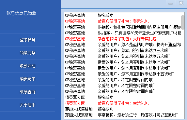Open 关于助手 in the sidebar
The image size is (187, 120).
(27, 105)
